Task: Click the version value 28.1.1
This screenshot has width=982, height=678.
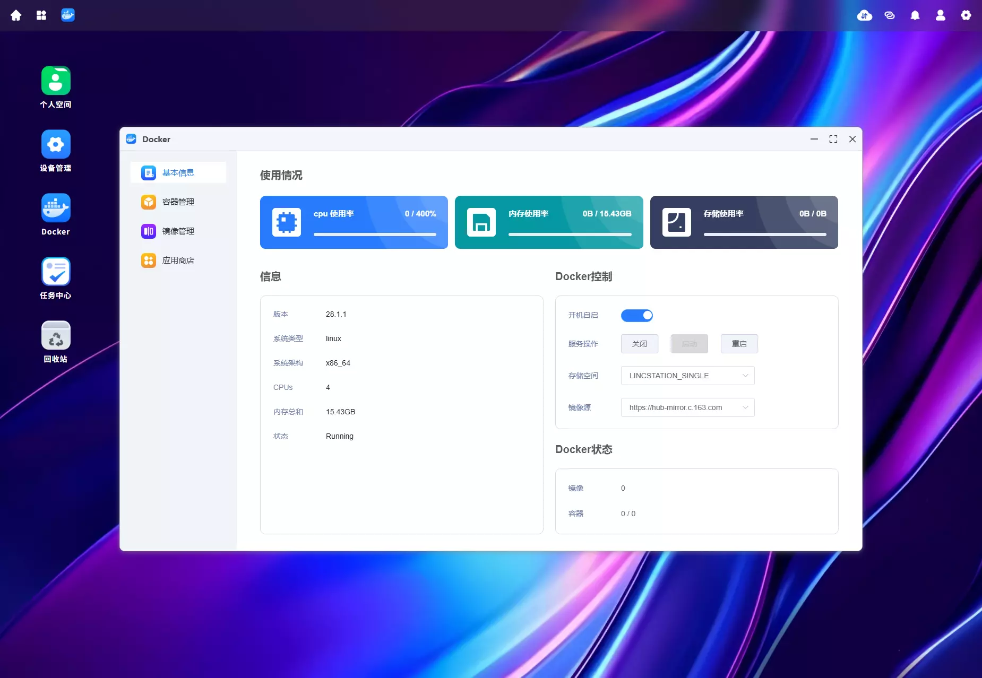Action: tap(336, 314)
